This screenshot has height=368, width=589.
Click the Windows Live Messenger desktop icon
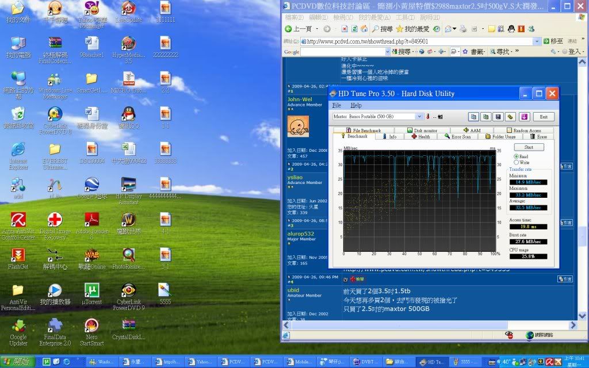tap(55, 86)
